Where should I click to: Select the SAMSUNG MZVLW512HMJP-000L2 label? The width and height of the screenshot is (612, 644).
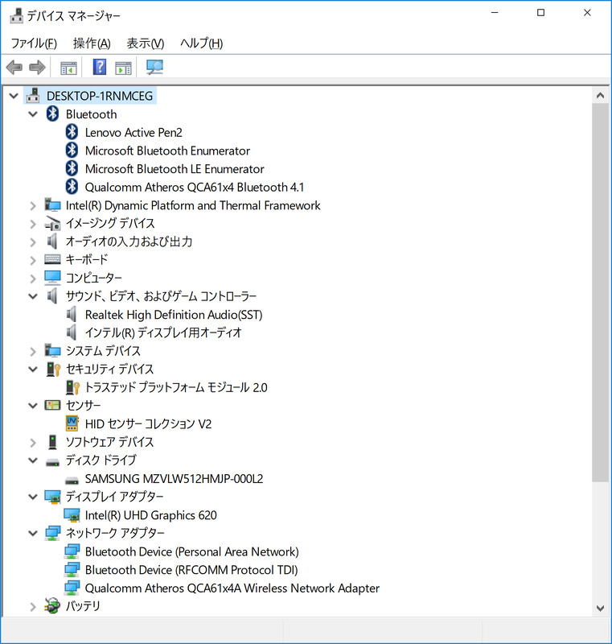[x=174, y=478]
